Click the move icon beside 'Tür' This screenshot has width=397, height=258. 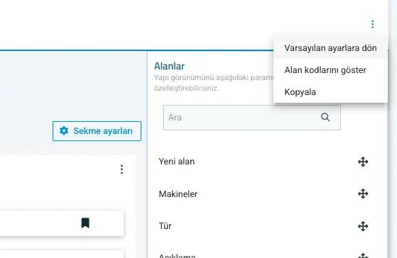(363, 226)
